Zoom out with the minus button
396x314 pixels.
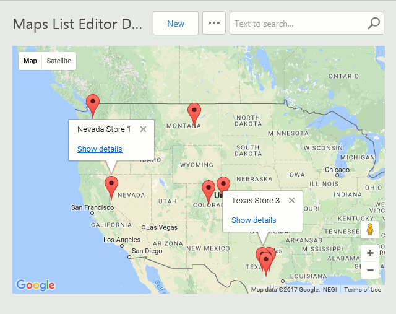[x=370, y=270]
